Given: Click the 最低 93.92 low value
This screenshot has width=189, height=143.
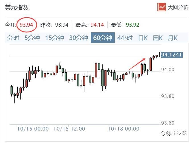Looking at the screenshot, I should (x=133, y=25).
